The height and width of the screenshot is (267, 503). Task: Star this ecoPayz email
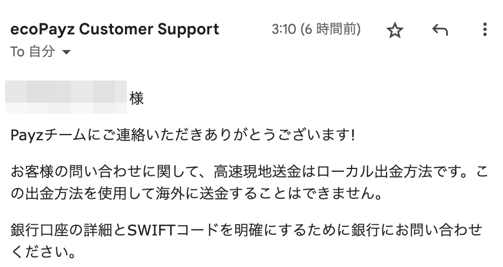click(x=394, y=30)
